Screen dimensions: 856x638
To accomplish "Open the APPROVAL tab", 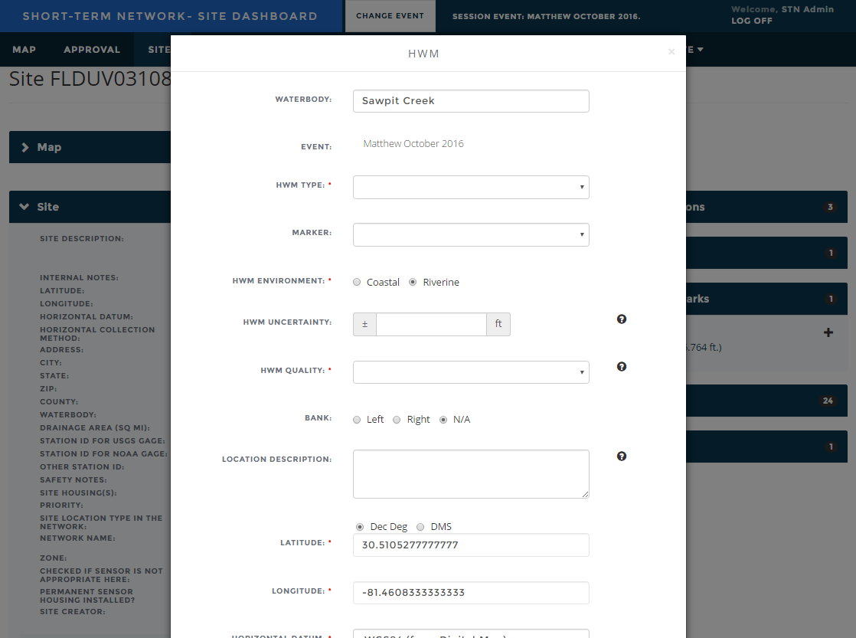I will (92, 49).
